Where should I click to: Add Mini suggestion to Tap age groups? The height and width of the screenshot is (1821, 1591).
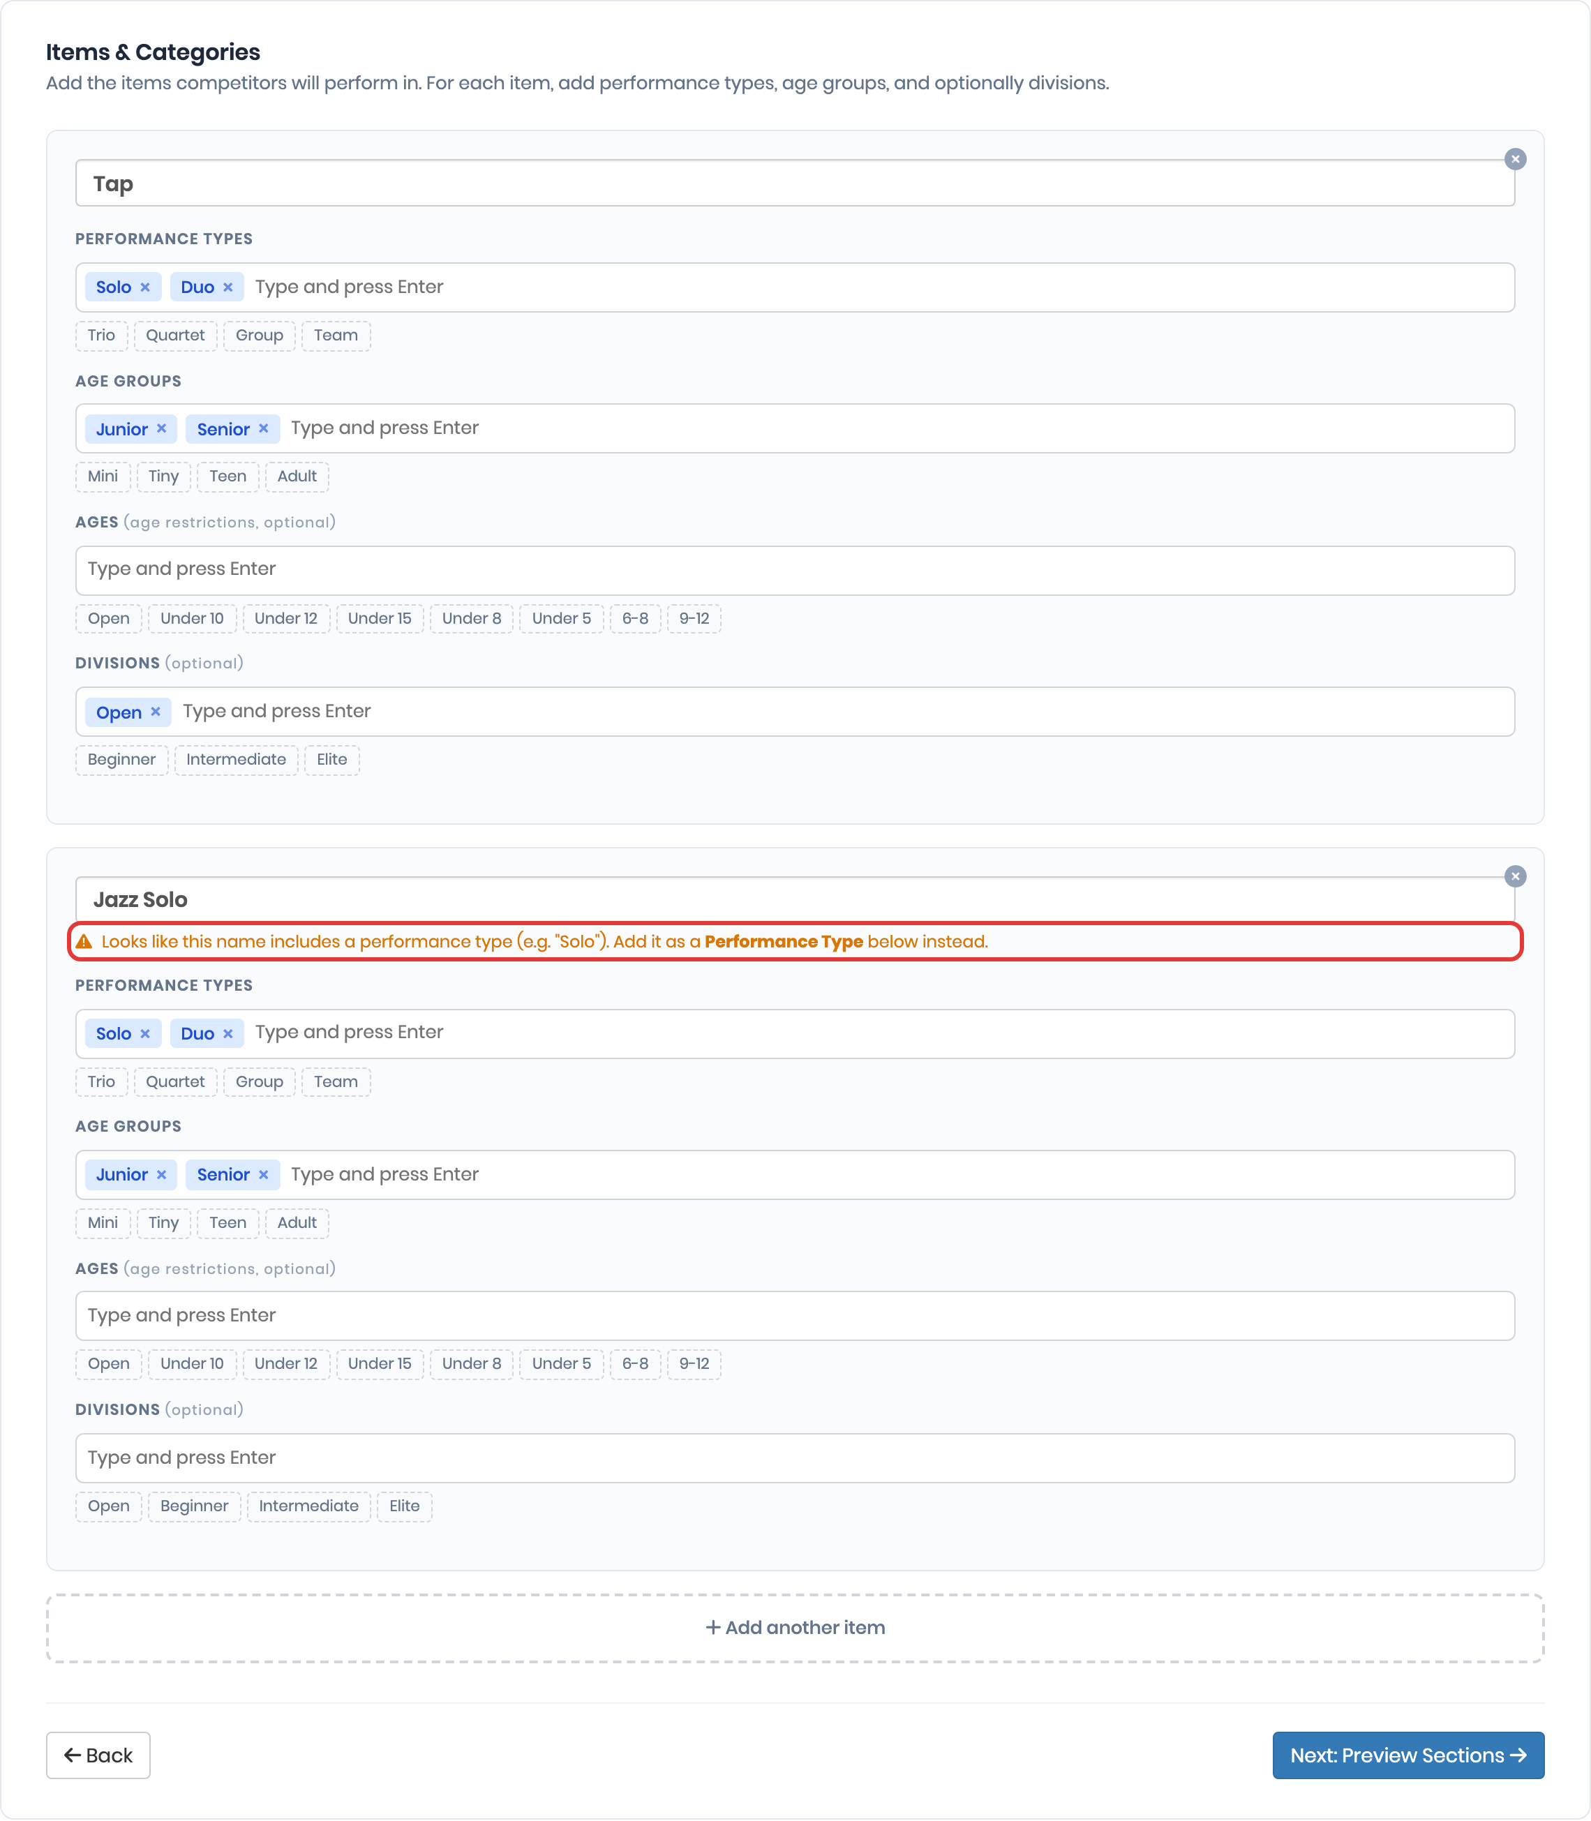tap(103, 477)
